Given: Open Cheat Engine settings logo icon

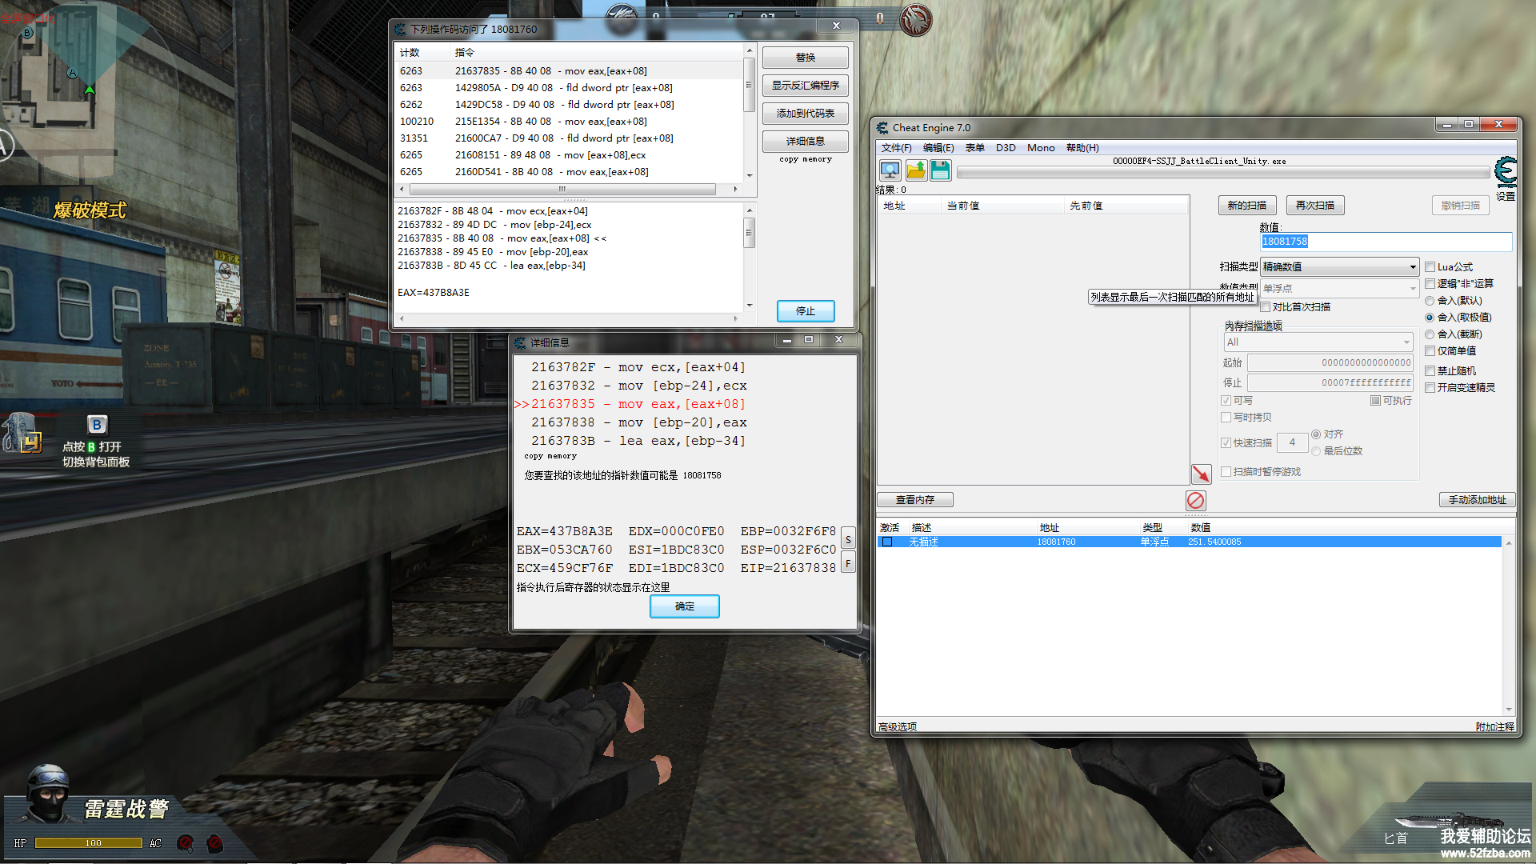Looking at the screenshot, I should [x=1505, y=171].
